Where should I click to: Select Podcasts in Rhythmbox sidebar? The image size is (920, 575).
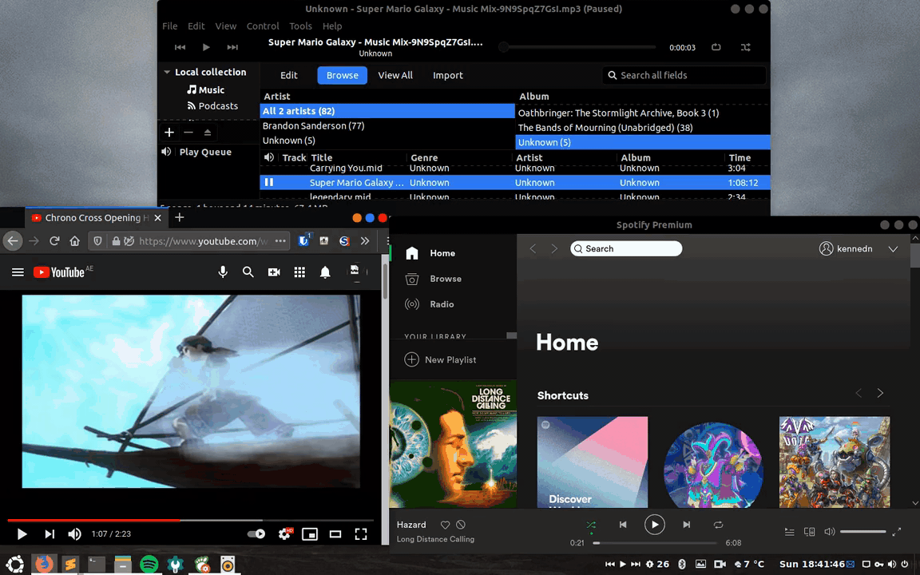[x=212, y=105]
